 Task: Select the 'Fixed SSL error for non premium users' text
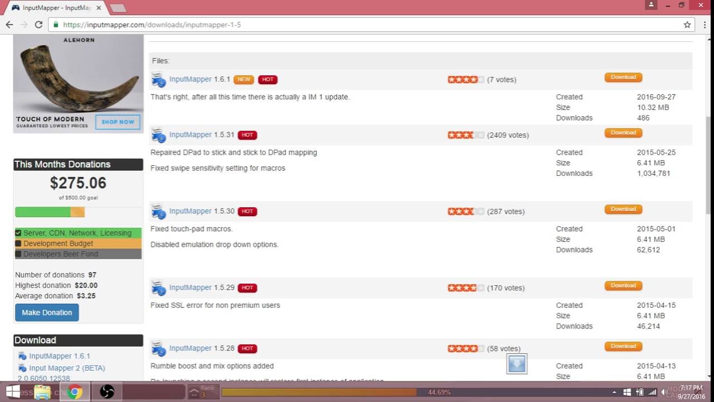215,305
